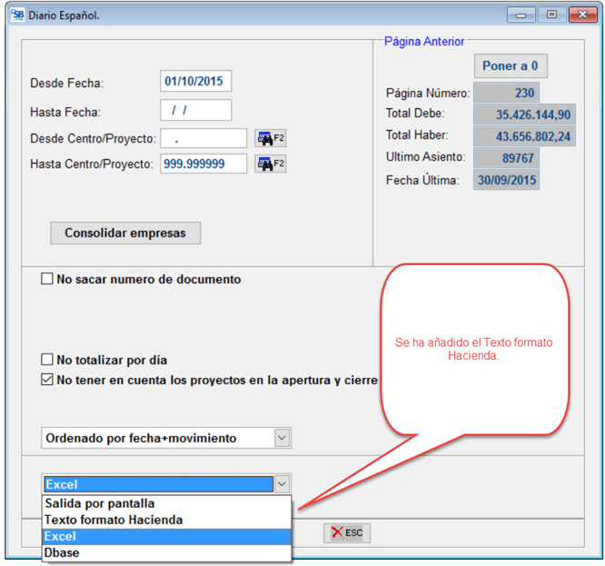Close the Diario Español window
This screenshot has width=605, height=566.
click(580, 15)
